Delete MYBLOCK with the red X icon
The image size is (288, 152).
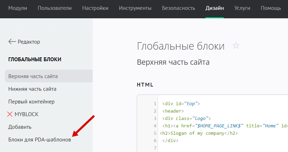[10, 114]
